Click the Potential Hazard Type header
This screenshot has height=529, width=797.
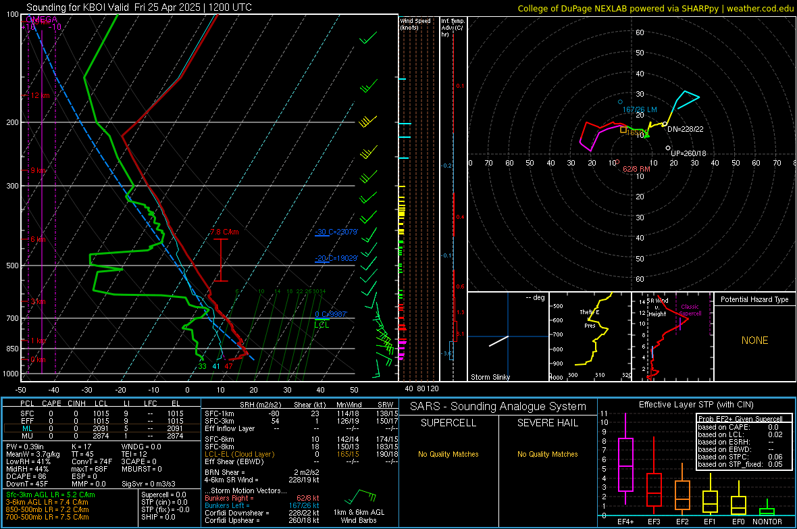click(x=754, y=299)
